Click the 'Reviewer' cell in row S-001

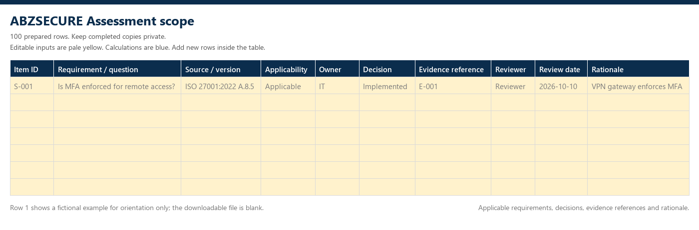(513, 86)
